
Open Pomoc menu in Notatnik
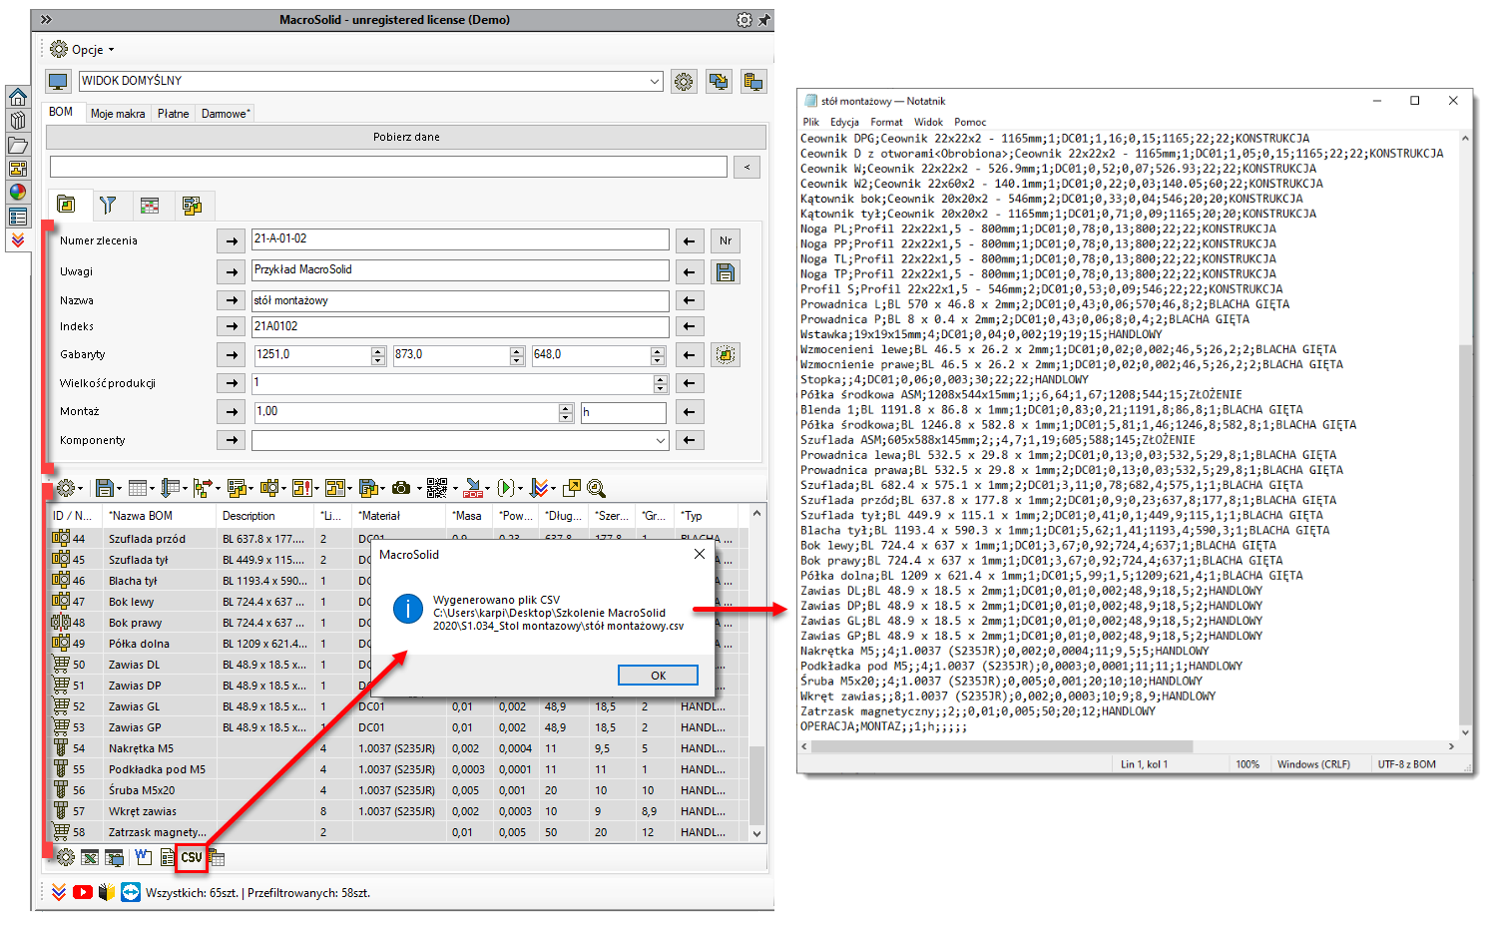tap(970, 122)
